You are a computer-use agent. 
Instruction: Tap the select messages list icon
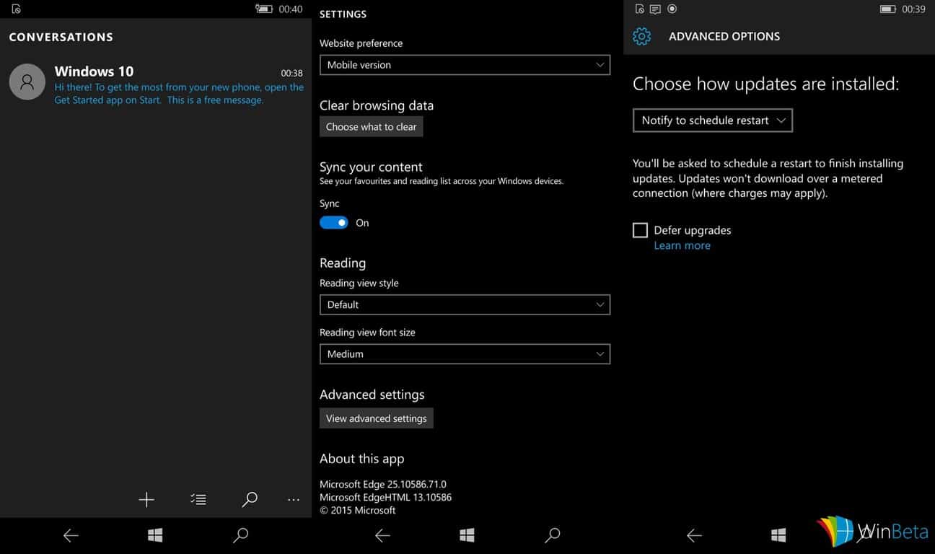(198, 499)
